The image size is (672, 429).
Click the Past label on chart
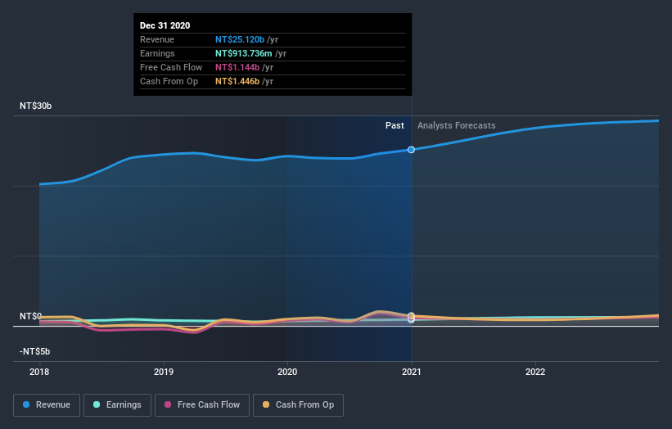395,125
